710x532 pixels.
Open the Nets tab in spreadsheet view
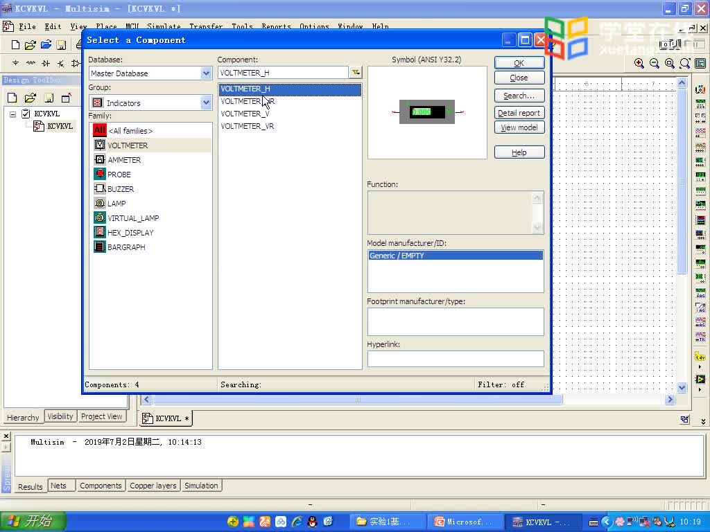(x=58, y=486)
